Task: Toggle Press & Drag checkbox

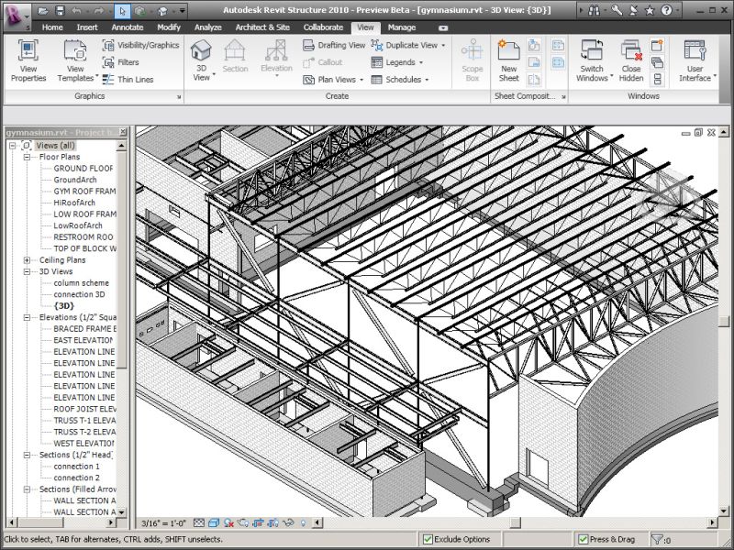Action: [x=583, y=539]
